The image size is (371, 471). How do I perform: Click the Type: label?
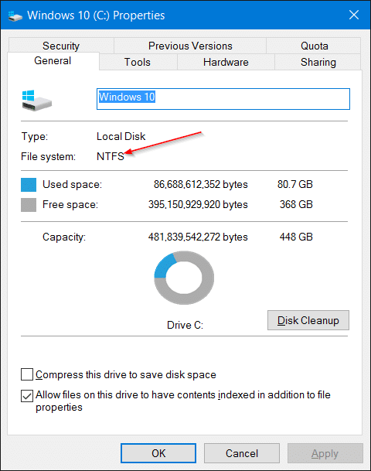click(35, 136)
